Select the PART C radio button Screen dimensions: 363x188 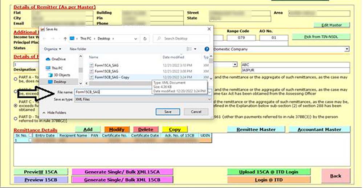click(x=15, y=106)
